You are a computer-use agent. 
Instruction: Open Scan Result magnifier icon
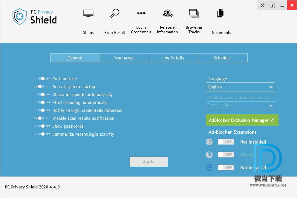tap(115, 13)
